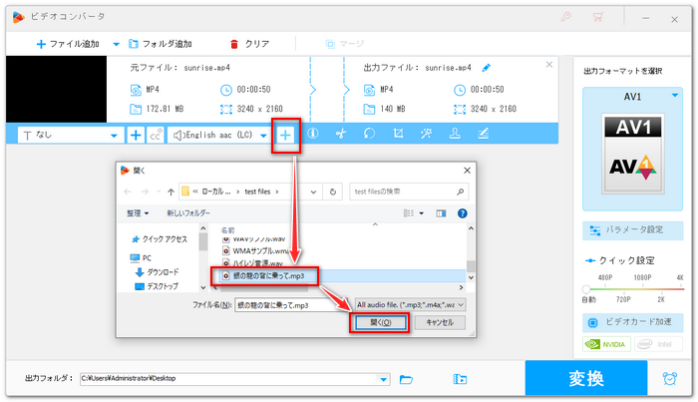Toggle Intel hardware acceleration
Screen dimensions: 698x402
(660, 344)
